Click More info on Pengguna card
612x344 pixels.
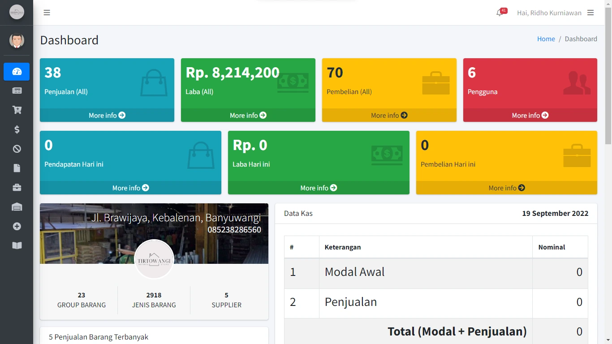pyautogui.click(x=530, y=115)
